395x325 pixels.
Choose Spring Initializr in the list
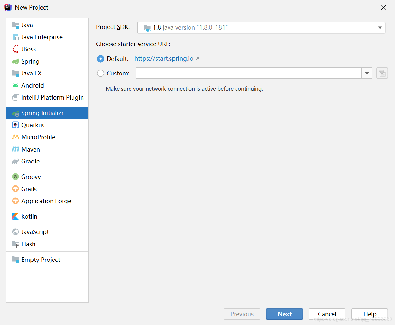pos(47,113)
